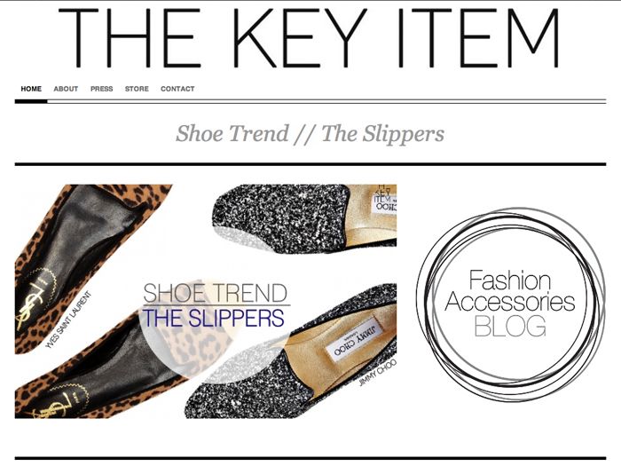Open the PRESS menu item
621x466 pixels.
tap(102, 89)
